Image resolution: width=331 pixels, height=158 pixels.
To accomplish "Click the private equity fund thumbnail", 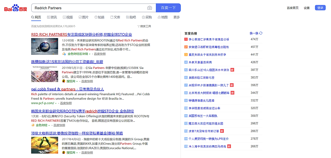I will tap(45, 145).
